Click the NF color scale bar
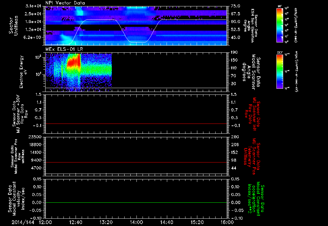The image size is (328, 226). (280, 25)
